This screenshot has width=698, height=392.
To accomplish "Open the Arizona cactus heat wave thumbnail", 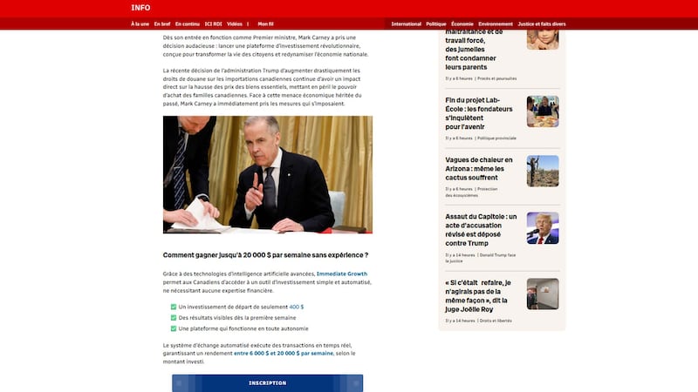I will point(543,171).
